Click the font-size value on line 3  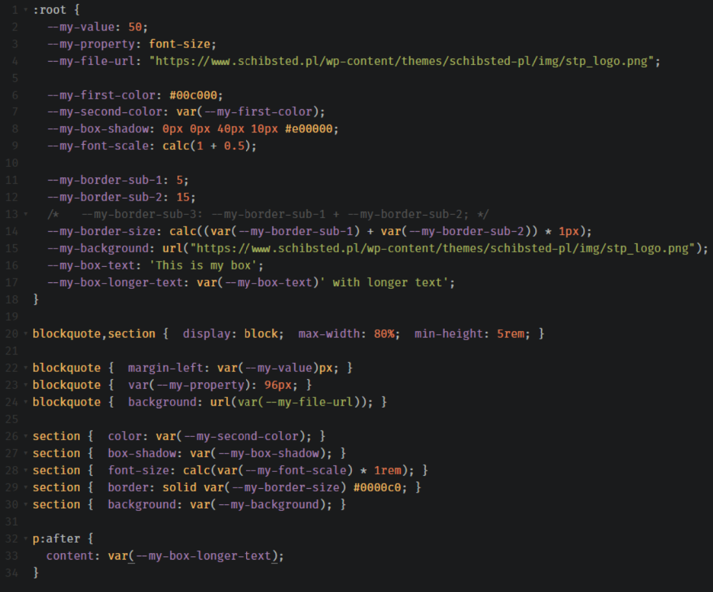[179, 44]
